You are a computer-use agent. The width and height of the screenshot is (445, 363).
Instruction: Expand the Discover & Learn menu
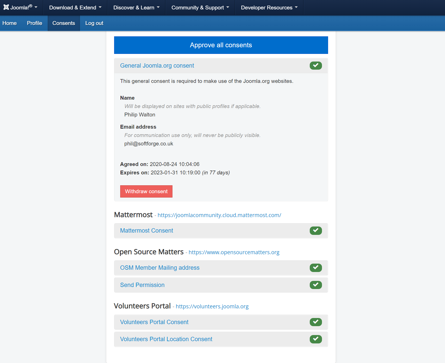136,8
